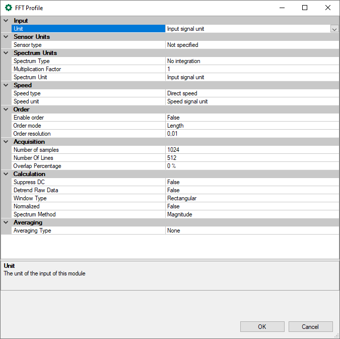340x339 pixels.
Task: Collapse the Speed category chevron
Action: pos(6,85)
